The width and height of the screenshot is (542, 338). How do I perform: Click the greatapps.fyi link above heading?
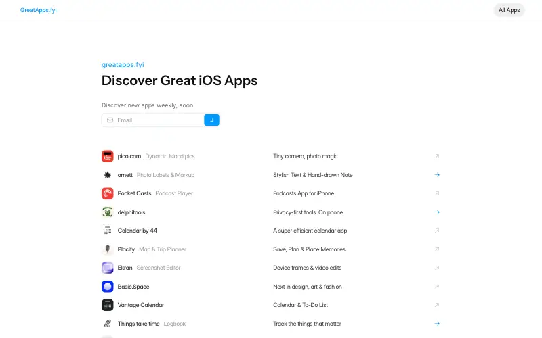pyautogui.click(x=123, y=64)
